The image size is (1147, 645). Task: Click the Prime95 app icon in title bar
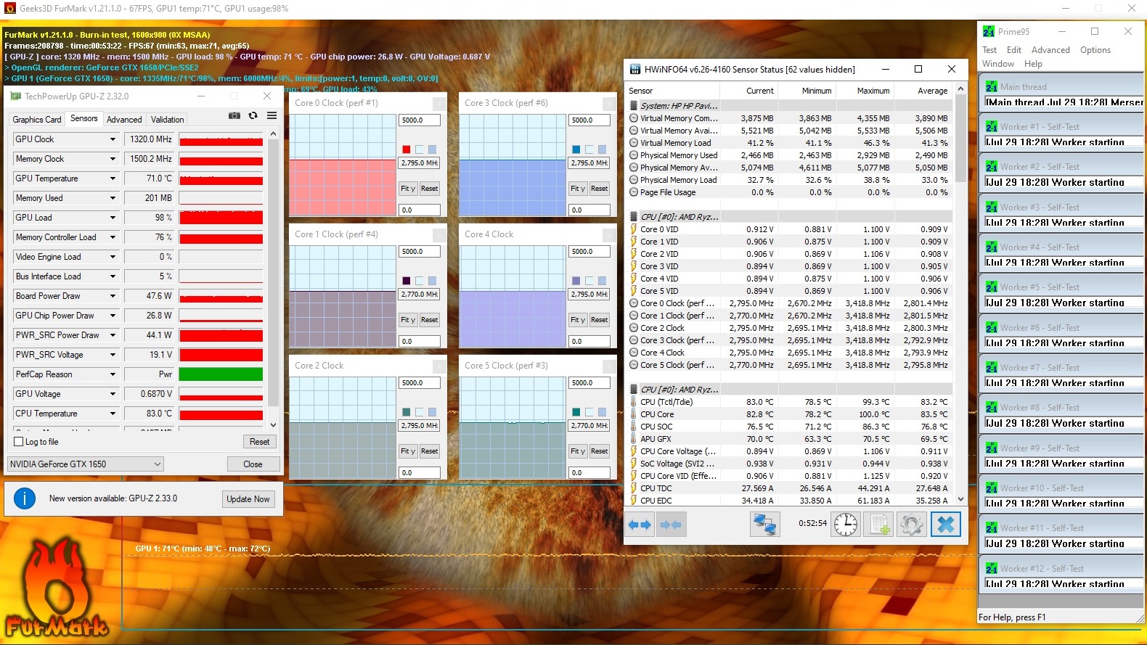[x=989, y=31]
